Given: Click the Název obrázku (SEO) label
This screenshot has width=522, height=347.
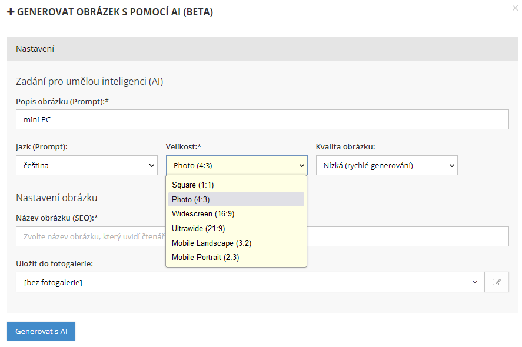Looking at the screenshot, I should [56, 218].
